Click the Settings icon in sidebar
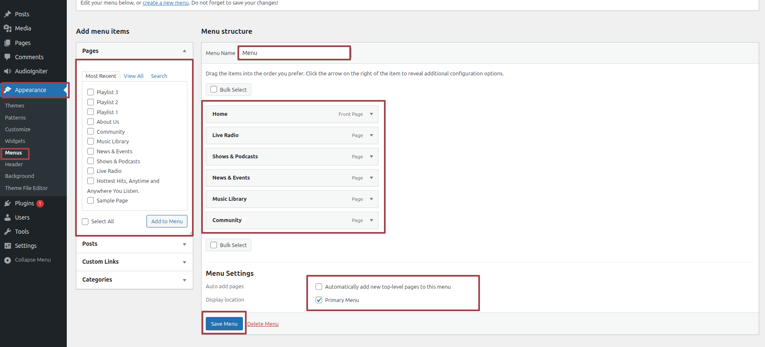This screenshot has height=347, width=765. pyautogui.click(x=8, y=246)
